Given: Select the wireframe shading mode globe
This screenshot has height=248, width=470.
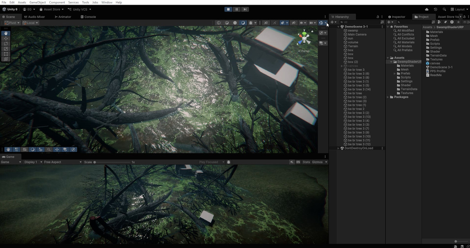Looking at the screenshot, I should (219, 23).
